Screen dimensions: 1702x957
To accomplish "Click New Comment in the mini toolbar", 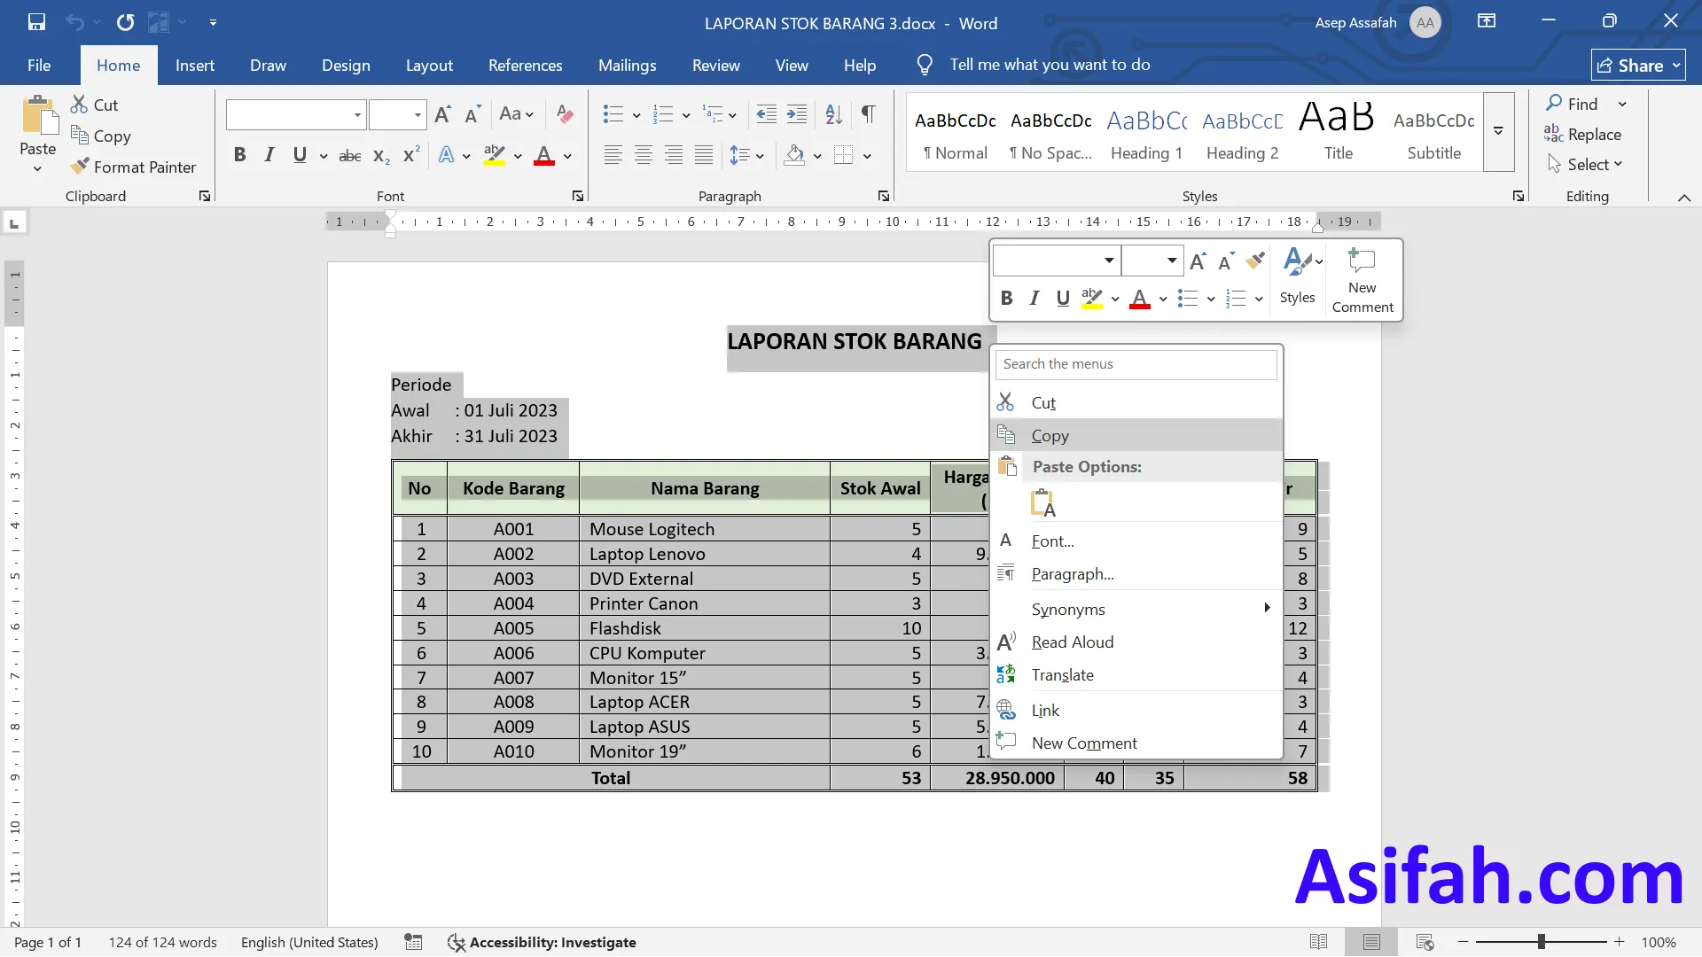I will tap(1362, 280).
